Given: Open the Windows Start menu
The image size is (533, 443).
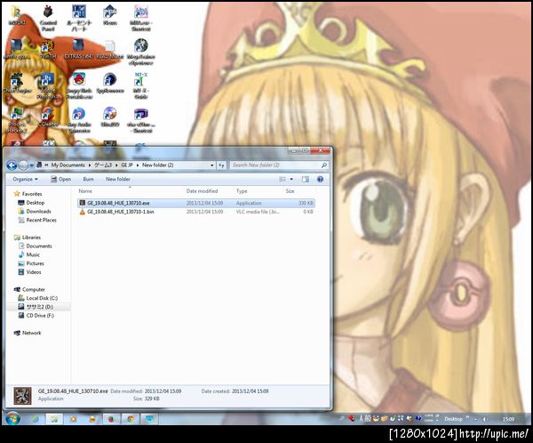Looking at the screenshot, I should (x=13, y=418).
